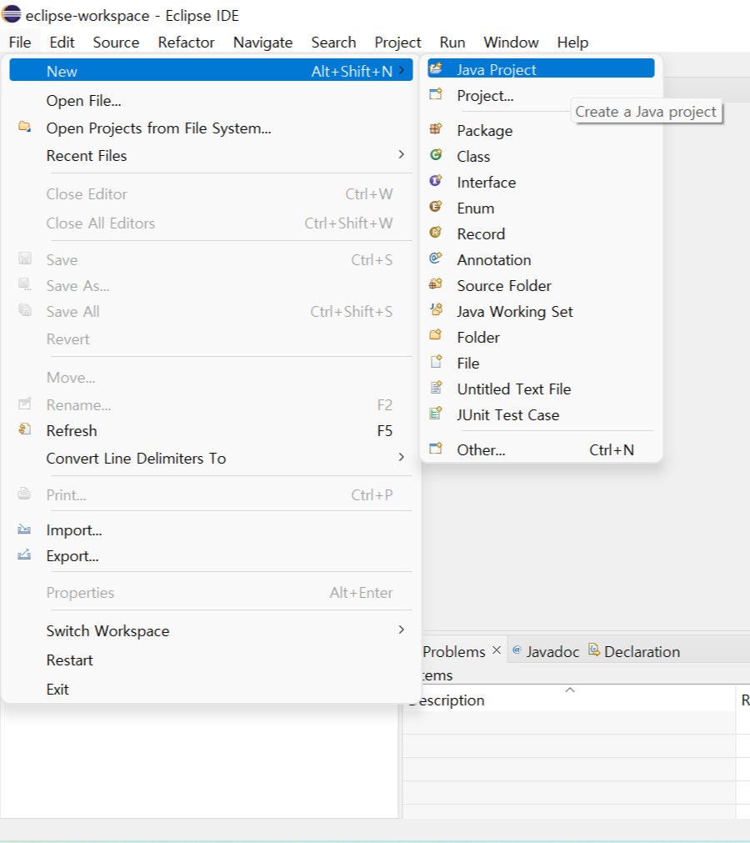Image resolution: width=750 pixels, height=843 pixels.
Task: Click the Annotation @ icon
Action: (x=436, y=258)
